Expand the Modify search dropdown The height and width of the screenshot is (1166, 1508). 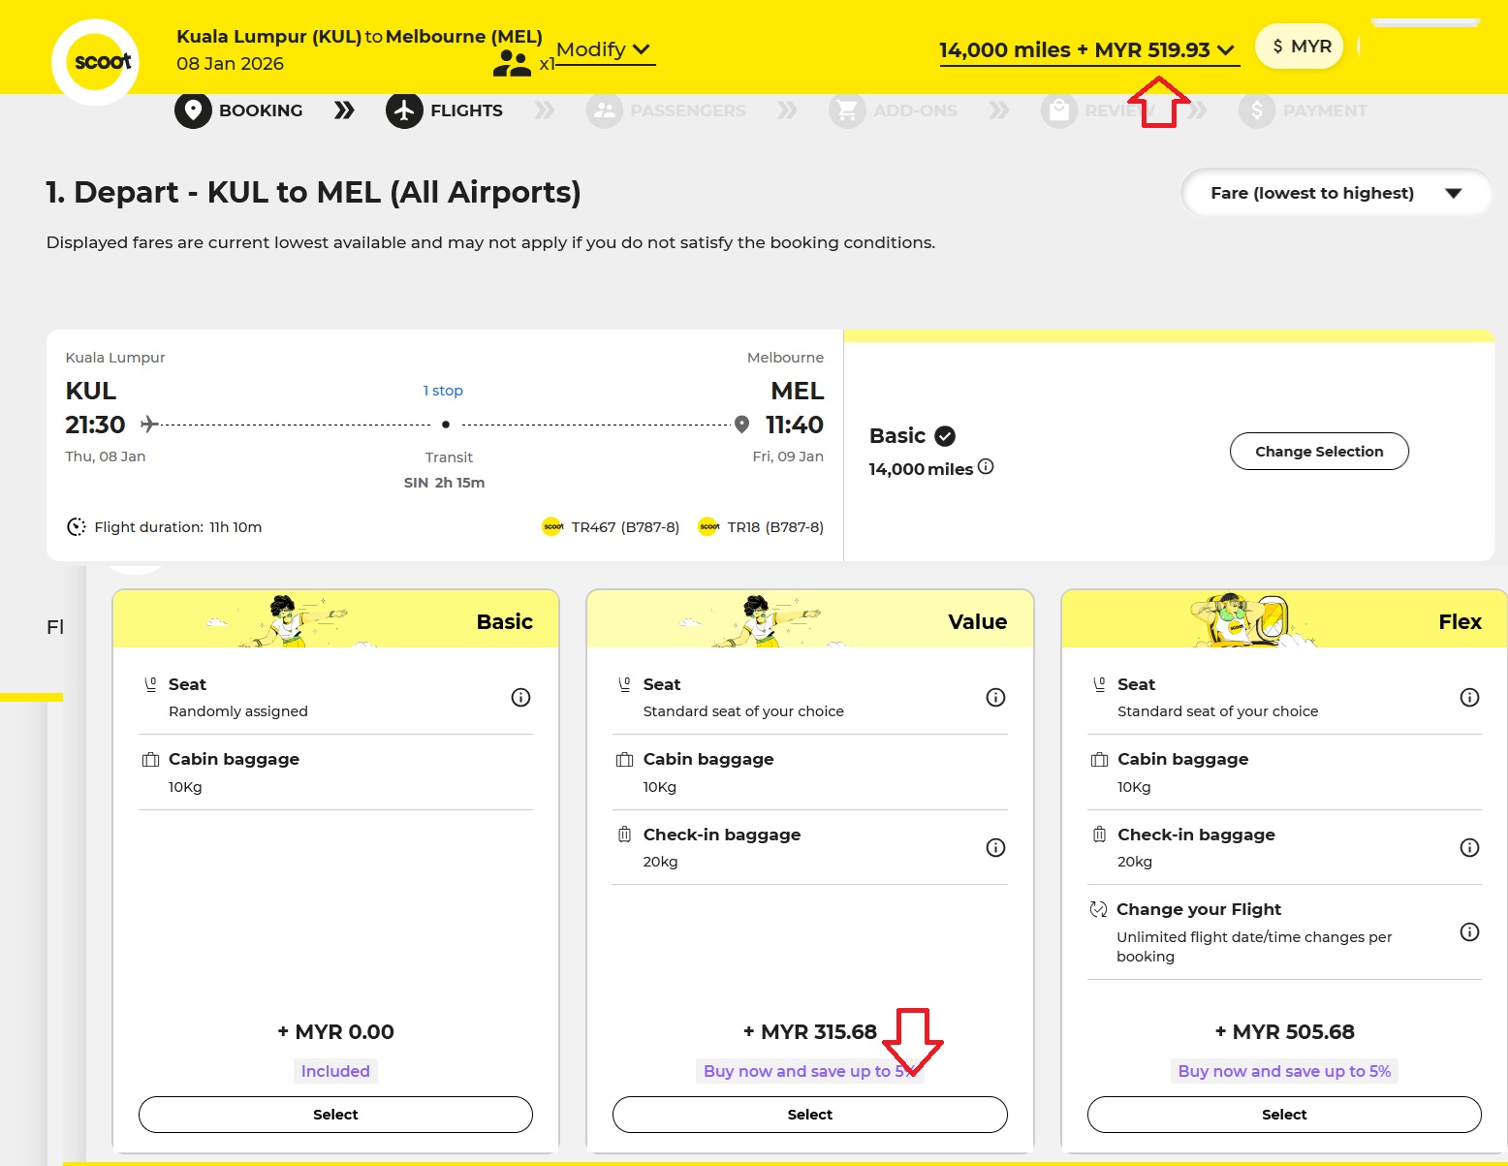(605, 49)
